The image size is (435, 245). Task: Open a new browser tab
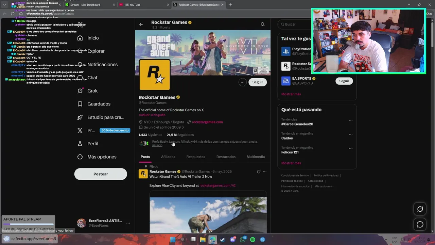point(230,5)
